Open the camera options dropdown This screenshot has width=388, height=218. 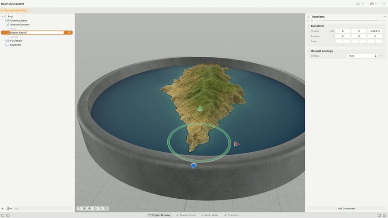(373, 4)
